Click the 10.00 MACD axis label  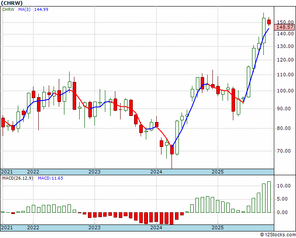(x=284, y=186)
